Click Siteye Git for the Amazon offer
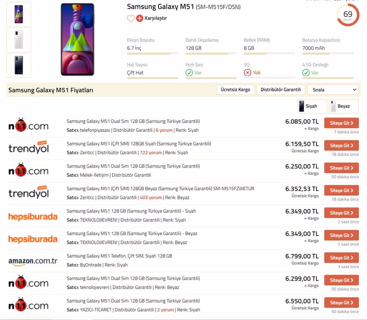 341,258
